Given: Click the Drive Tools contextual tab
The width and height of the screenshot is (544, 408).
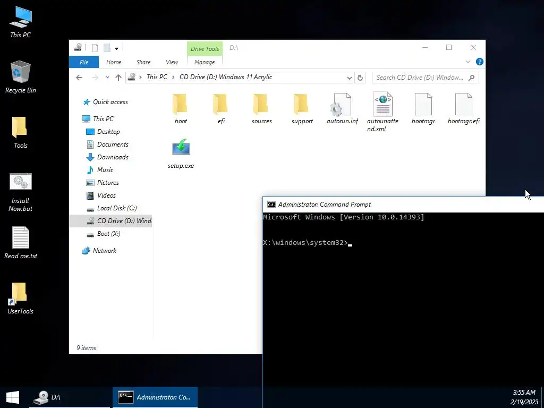Looking at the screenshot, I should 205,49.
